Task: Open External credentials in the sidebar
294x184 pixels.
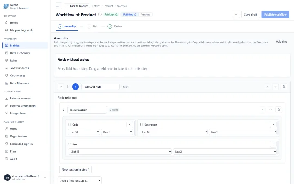Action: pos(25,106)
